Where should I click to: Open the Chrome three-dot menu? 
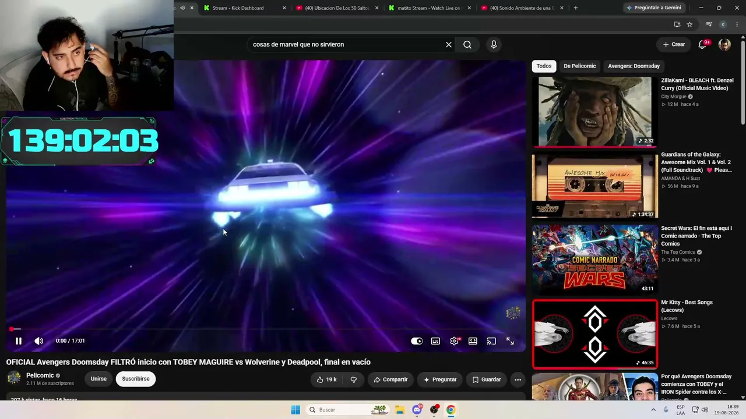[737, 24]
